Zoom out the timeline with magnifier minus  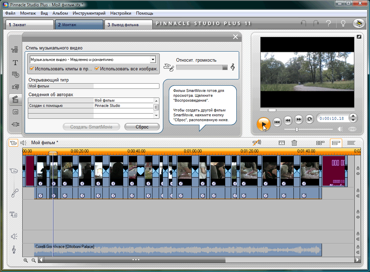34,260
